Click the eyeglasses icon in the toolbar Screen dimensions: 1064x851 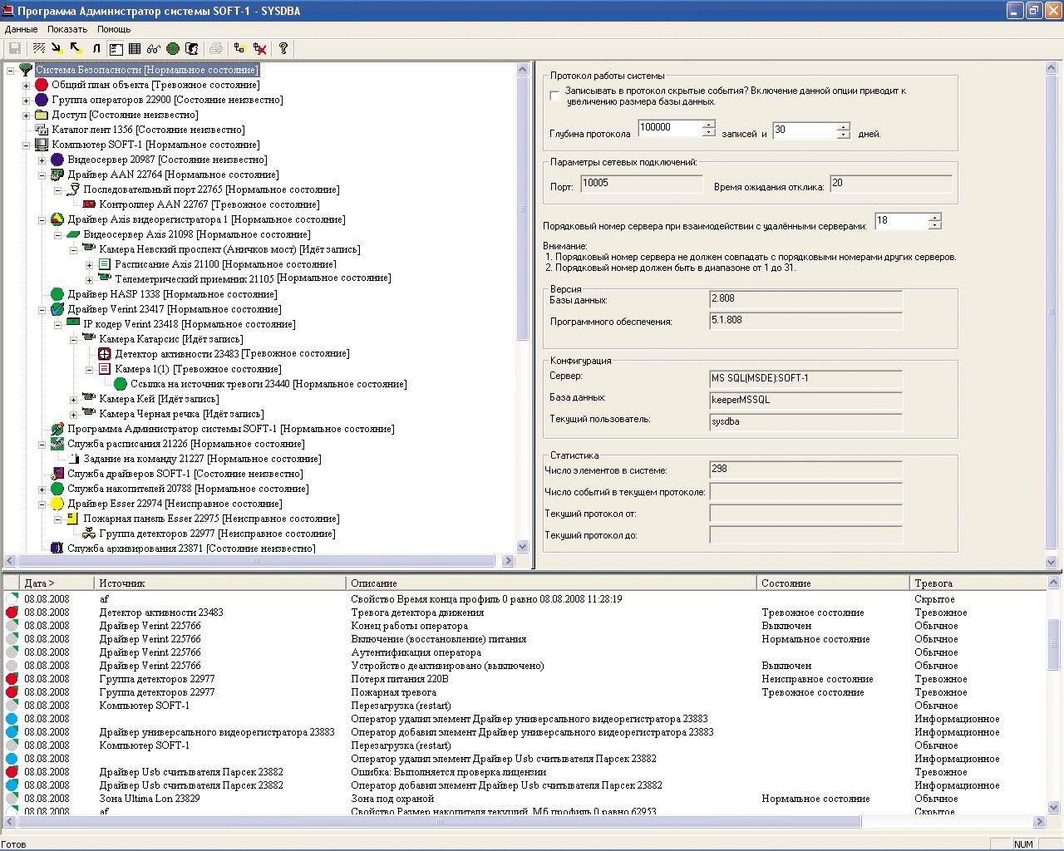coord(154,49)
